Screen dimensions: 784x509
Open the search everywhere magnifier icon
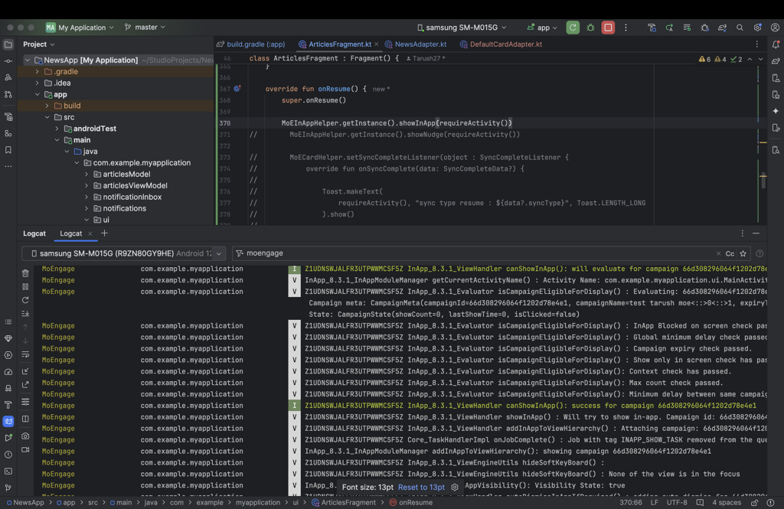click(x=740, y=28)
